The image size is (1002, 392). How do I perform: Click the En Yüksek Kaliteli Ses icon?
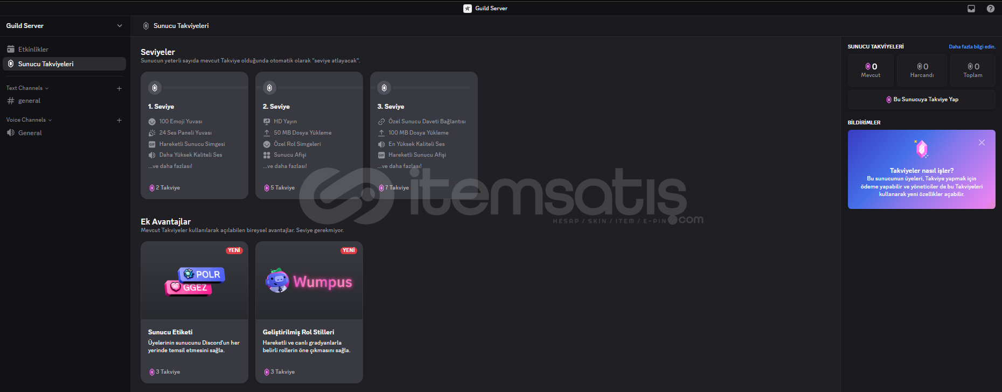pyautogui.click(x=381, y=144)
